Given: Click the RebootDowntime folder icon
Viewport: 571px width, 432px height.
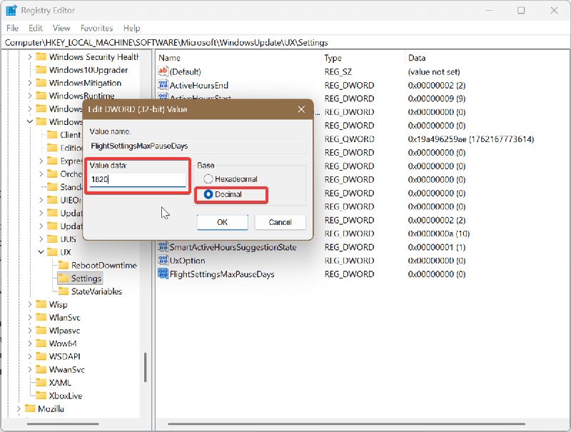Looking at the screenshot, I should point(64,265).
